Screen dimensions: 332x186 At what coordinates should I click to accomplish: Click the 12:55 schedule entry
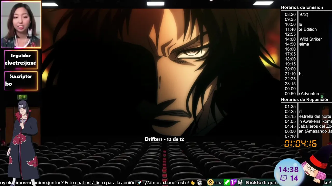point(290,34)
